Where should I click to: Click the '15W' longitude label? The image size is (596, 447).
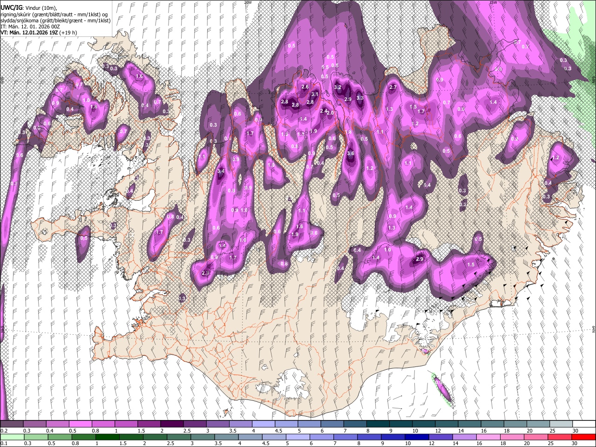[x=493, y=2]
